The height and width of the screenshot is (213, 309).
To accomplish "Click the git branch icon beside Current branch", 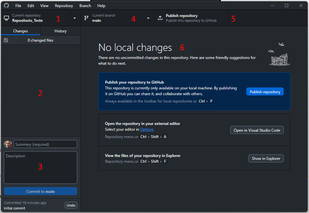I will click(86, 18).
